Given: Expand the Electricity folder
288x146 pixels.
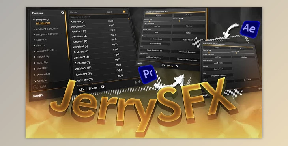Looking at the screenshot, I should [35, 57].
